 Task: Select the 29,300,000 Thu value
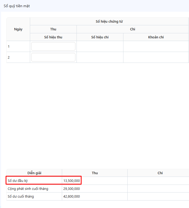coord(71,189)
